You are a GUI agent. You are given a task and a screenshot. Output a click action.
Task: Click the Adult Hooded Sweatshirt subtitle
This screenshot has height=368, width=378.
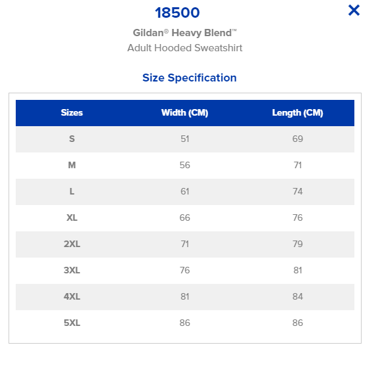pyautogui.click(x=184, y=48)
